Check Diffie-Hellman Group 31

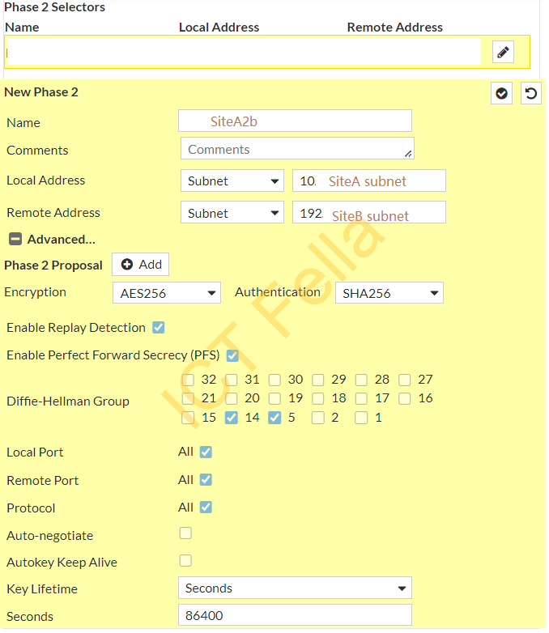click(232, 380)
